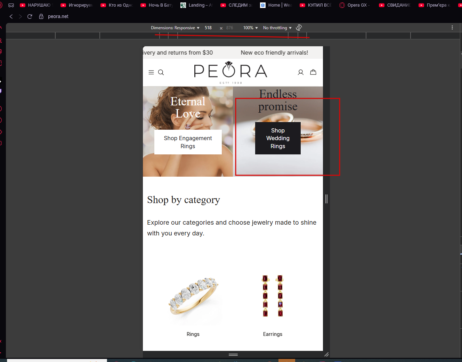The height and width of the screenshot is (362, 462).
Task: Click the viewport width field showing 518
Action: point(208,28)
